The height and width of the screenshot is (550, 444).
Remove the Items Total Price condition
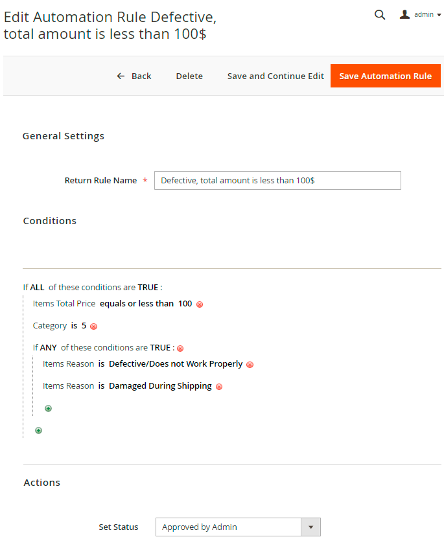pos(200,304)
